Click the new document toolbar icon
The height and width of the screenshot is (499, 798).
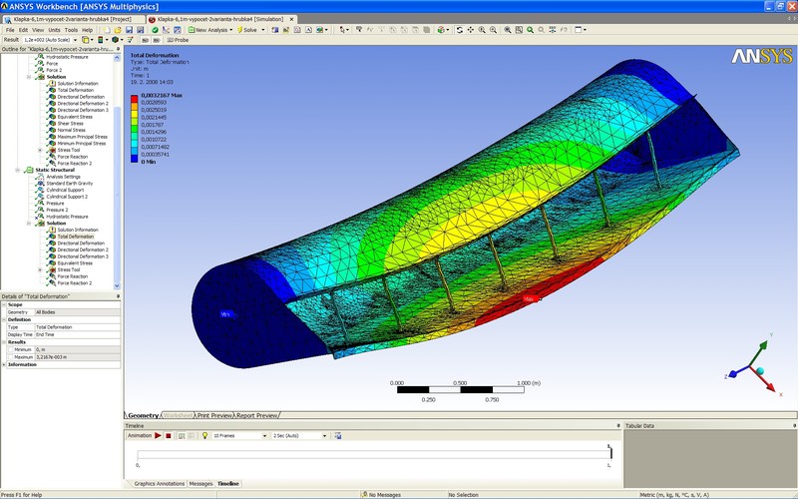pyautogui.click(x=107, y=30)
